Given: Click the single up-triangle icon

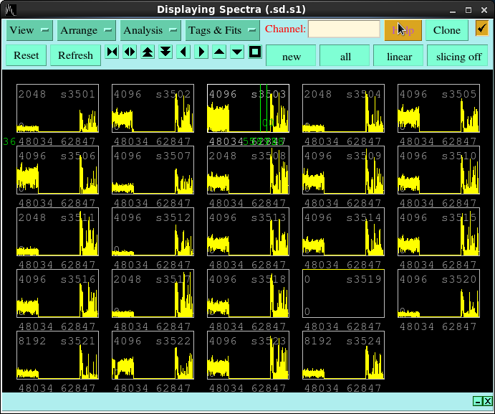Looking at the screenshot, I should pos(219,52).
